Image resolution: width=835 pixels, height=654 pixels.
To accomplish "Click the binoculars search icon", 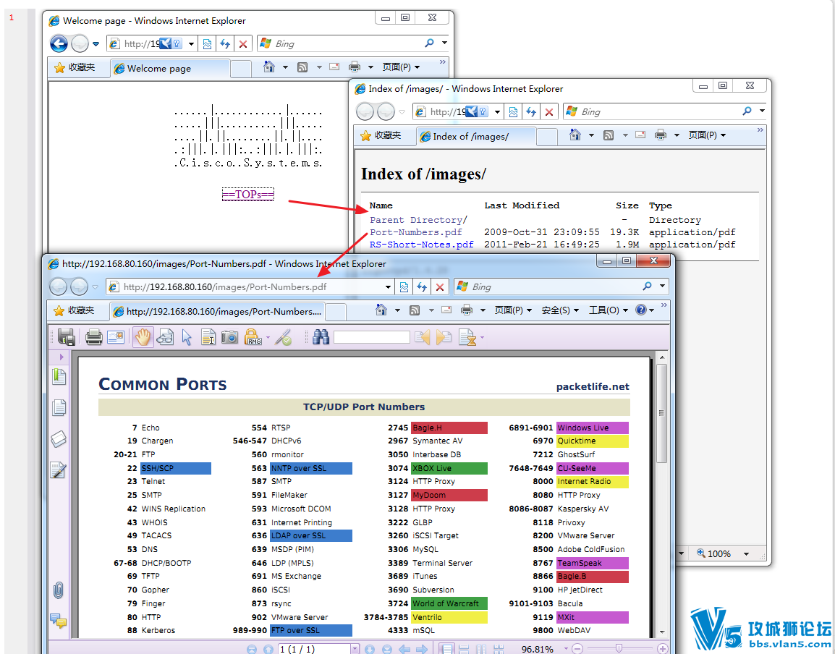I will pos(321,337).
